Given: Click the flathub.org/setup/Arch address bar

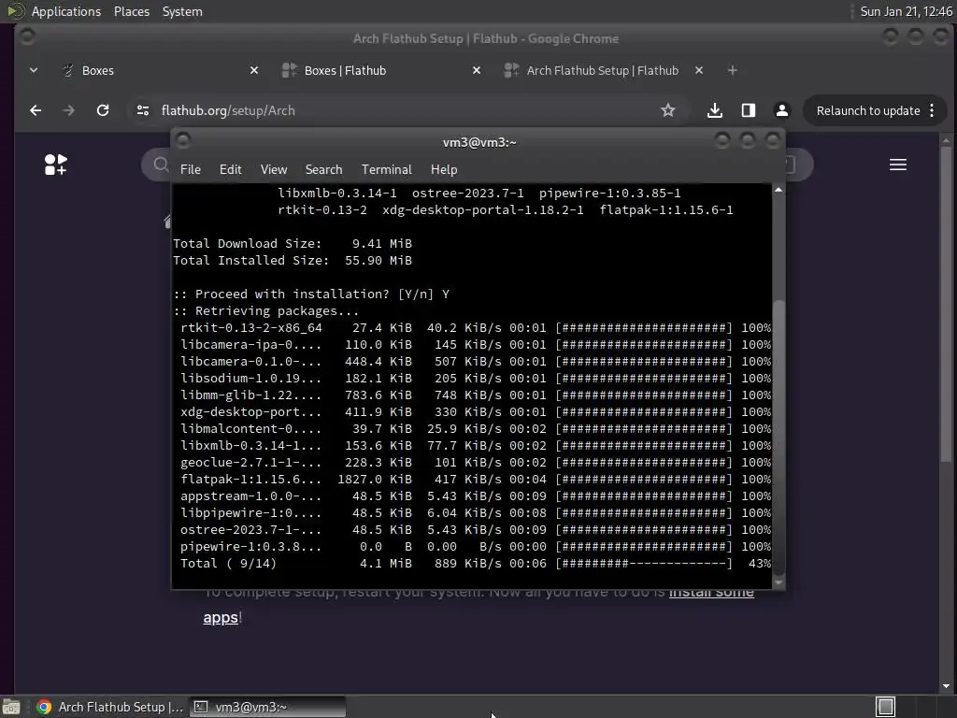Looking at the screenshot, I should coord(403,110).
